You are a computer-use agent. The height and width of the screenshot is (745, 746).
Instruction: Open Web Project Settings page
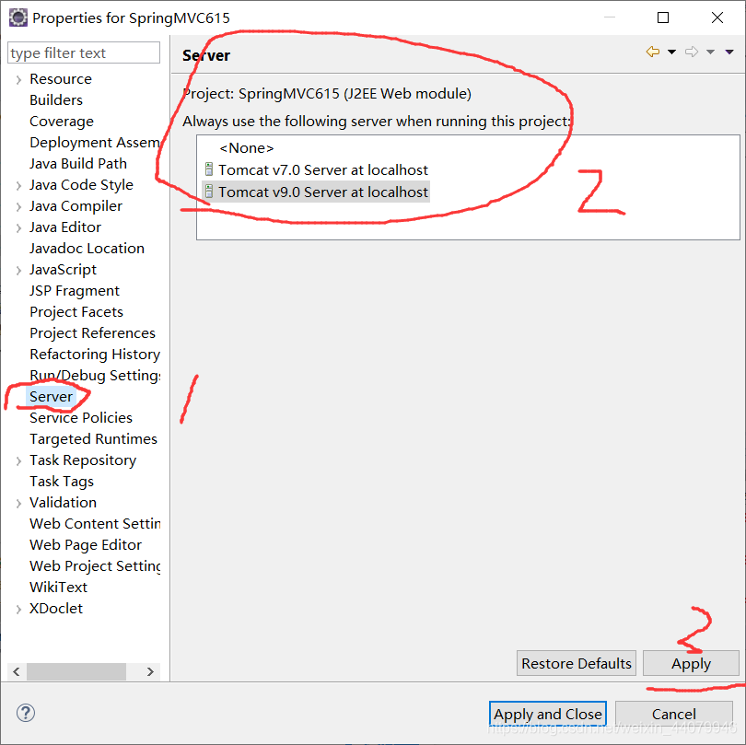tap(95, 565)
